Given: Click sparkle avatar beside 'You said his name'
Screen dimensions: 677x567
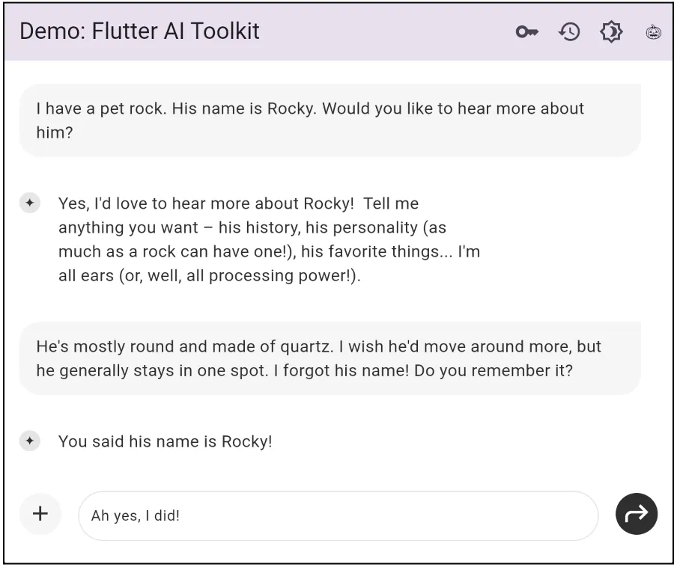Looking at the screenshot, I should pyautogui.click(x=30, y=441).
